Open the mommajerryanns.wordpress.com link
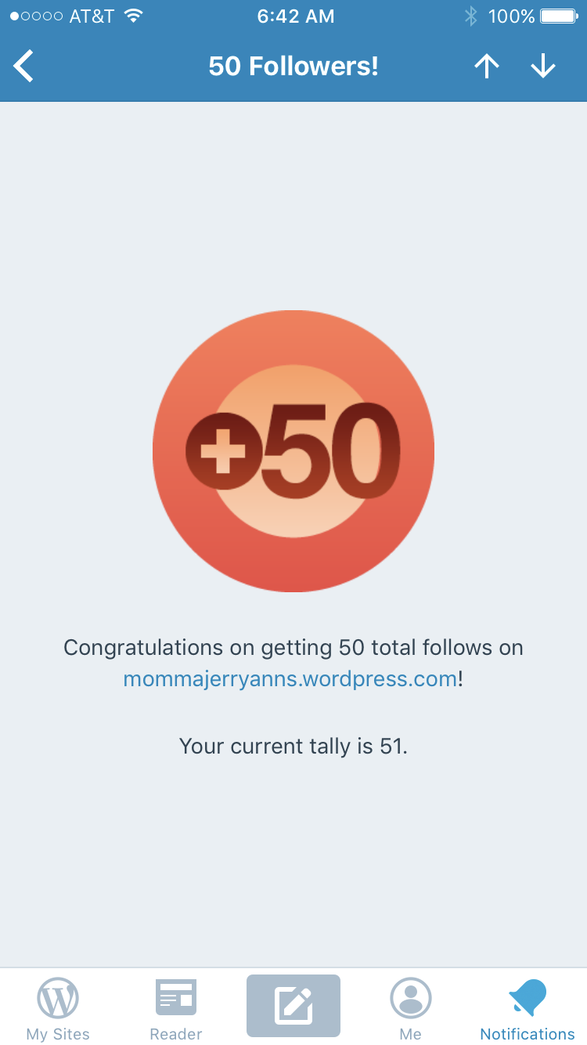Viewport: 587px width, 1045px height. pyautogui.click(x=290, y=678)
